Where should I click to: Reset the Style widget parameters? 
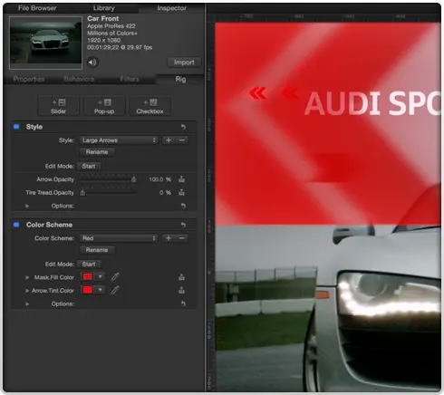(183, 127)
